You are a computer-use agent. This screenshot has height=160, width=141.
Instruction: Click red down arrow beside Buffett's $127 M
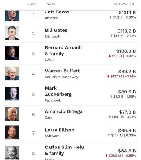coord(108,76)
